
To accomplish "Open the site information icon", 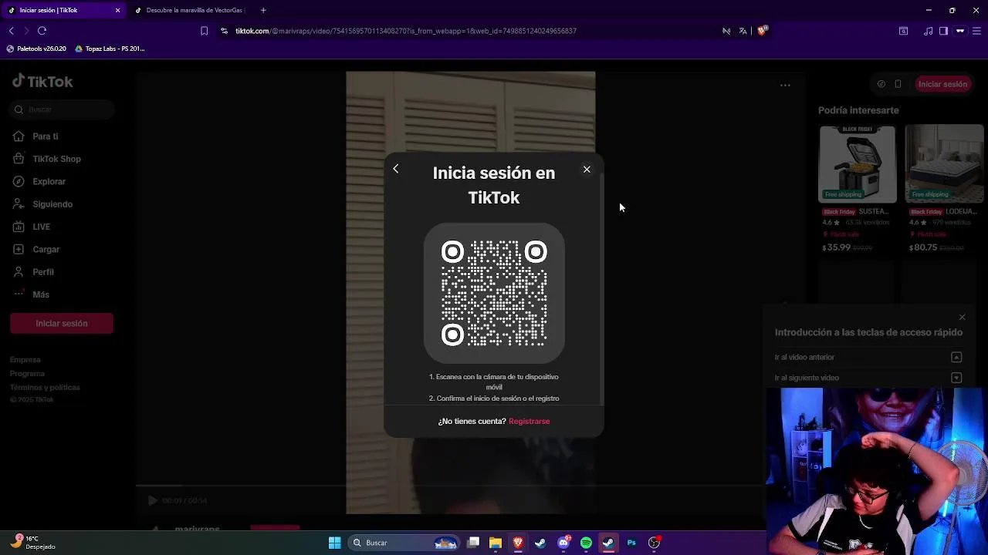I will [224, 31].
